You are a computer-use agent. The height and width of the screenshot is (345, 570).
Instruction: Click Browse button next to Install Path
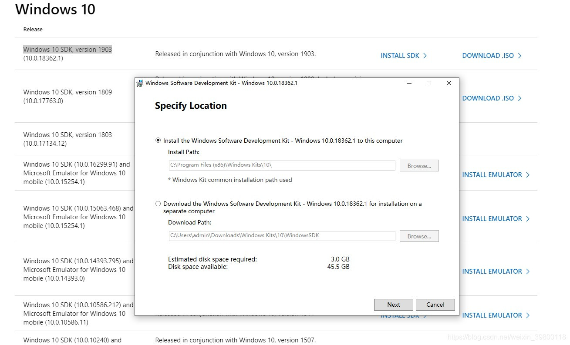[419, 166]
